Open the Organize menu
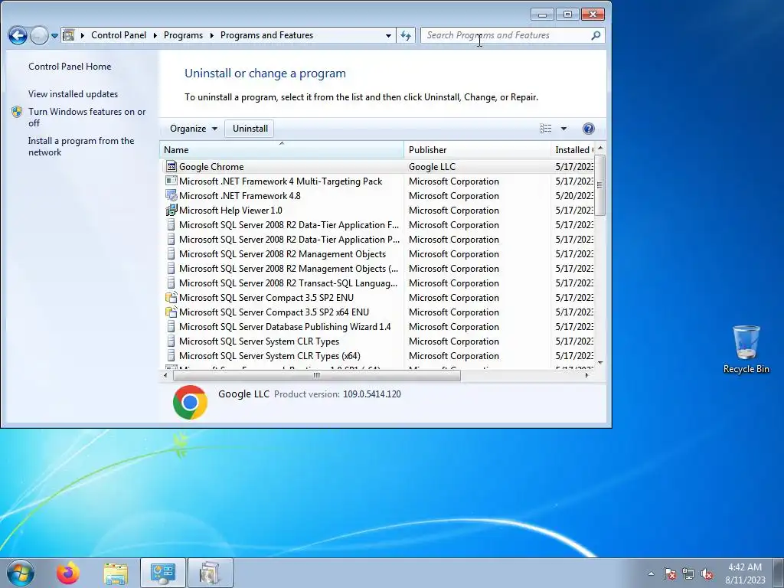The width and height of the screenshot is (784, 588). [x=194, y=129]
